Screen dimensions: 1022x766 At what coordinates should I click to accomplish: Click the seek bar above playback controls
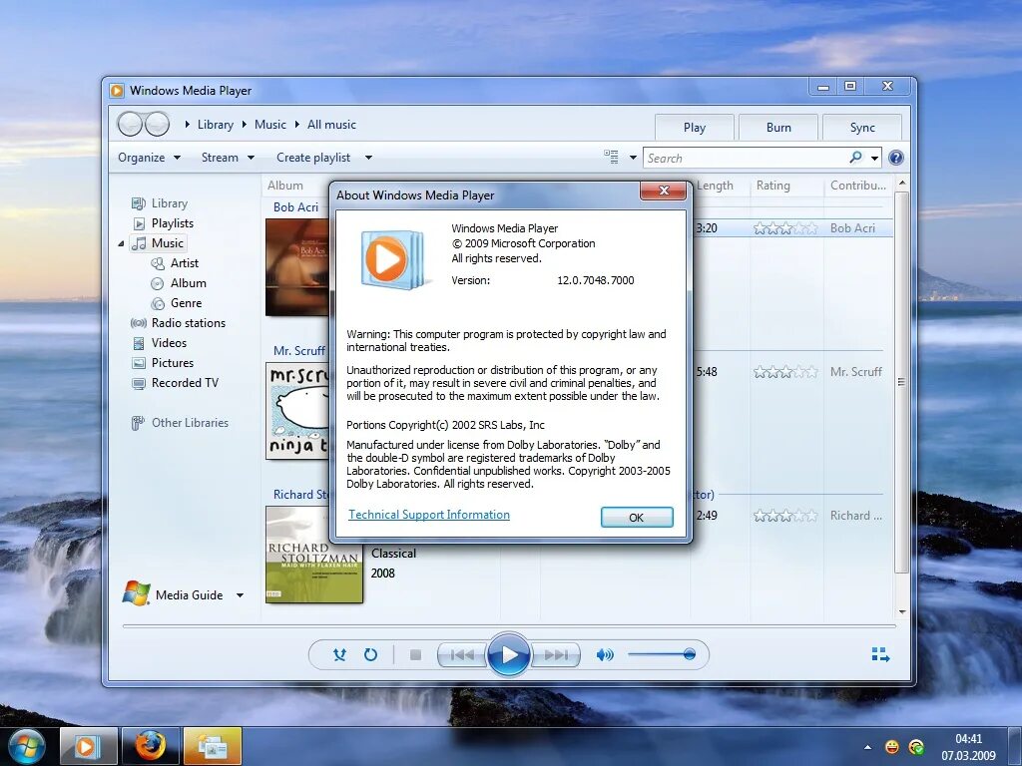[x=509, y=626]
